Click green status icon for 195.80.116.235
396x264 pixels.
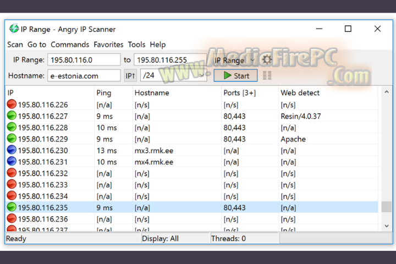[x=12, y=207]
